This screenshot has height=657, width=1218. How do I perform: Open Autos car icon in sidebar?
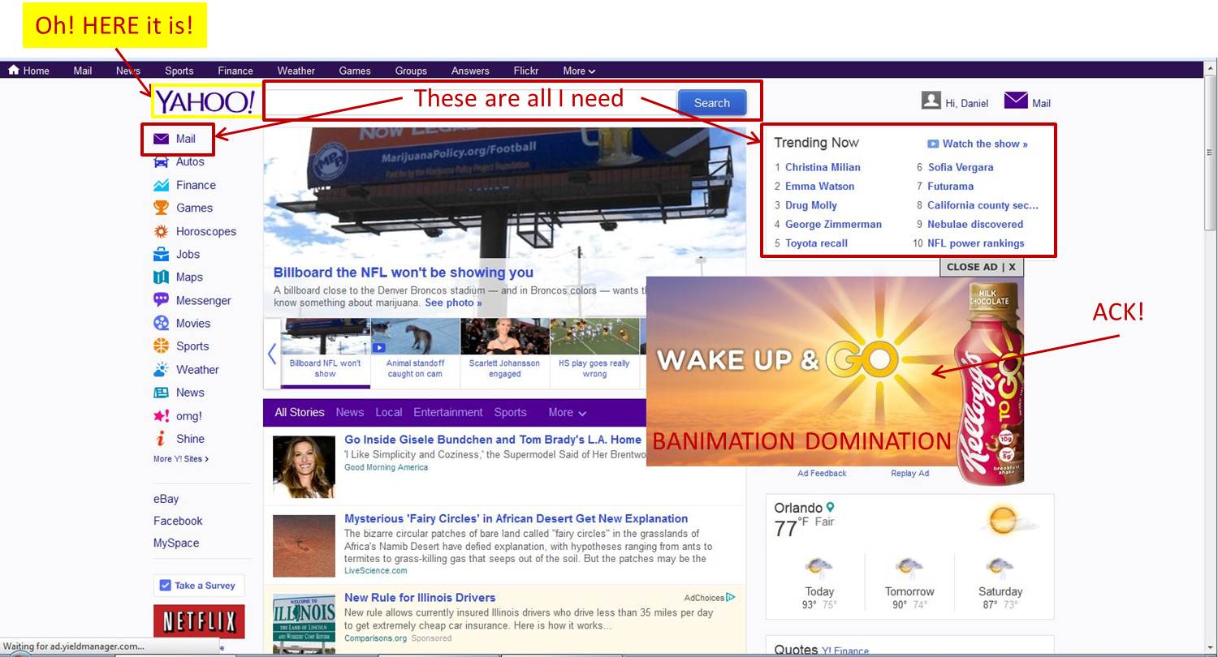click(x=162, y=161)
